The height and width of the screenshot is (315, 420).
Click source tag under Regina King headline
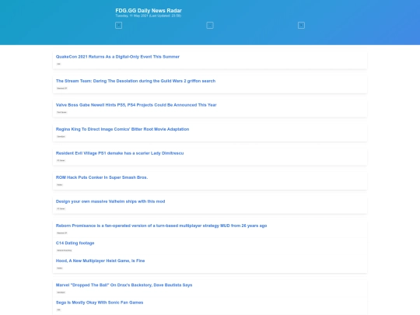click(61, 137)
